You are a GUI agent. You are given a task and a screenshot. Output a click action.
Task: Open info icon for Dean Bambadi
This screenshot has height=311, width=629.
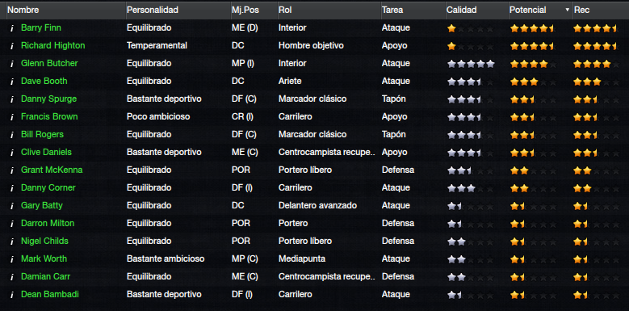pos(12,295)
